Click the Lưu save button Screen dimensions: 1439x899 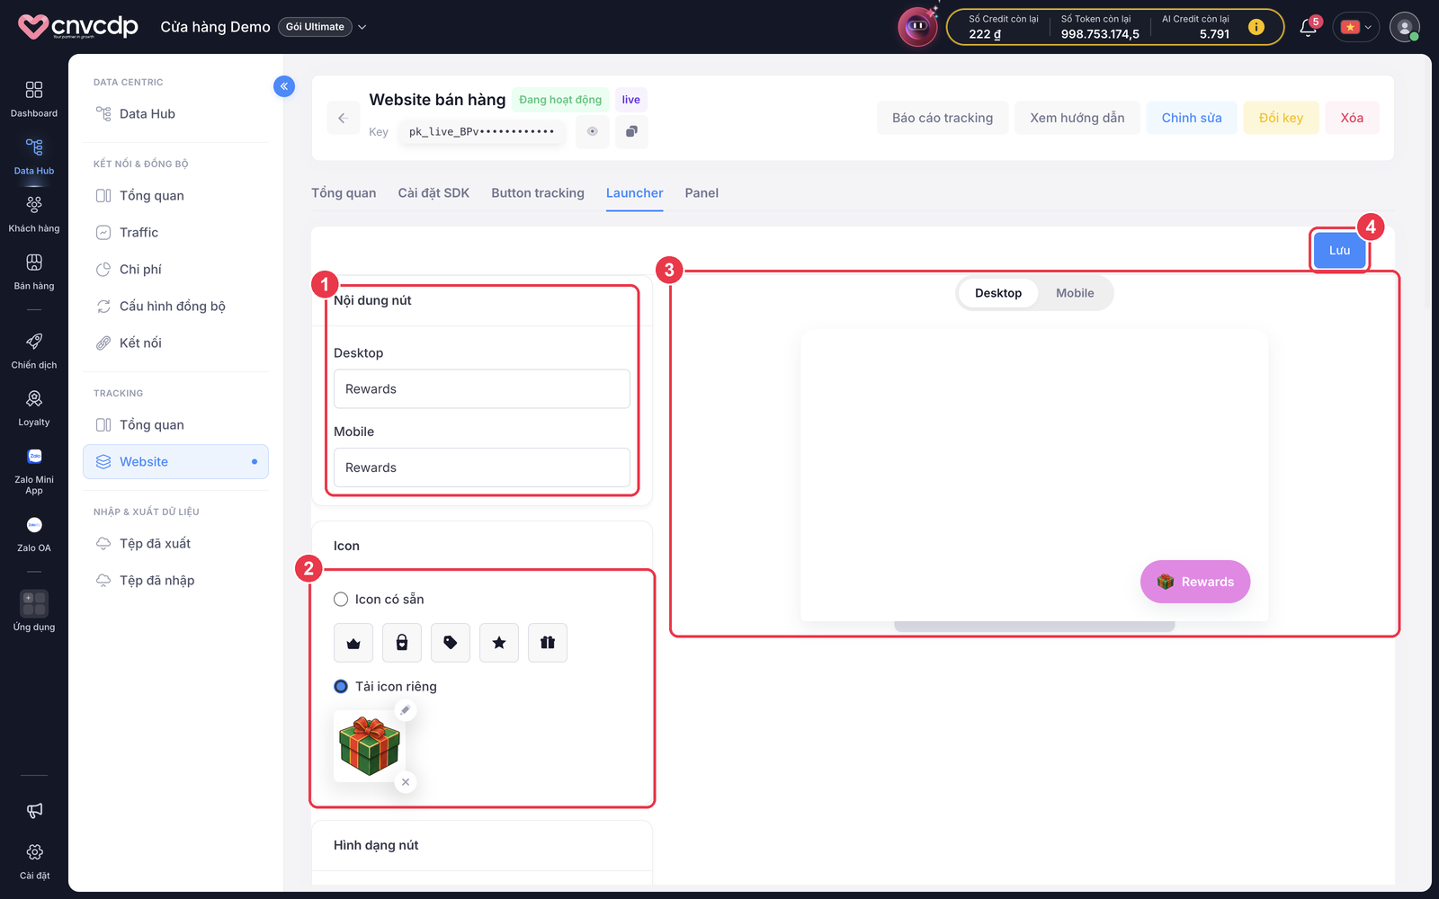click(1340, 251)
